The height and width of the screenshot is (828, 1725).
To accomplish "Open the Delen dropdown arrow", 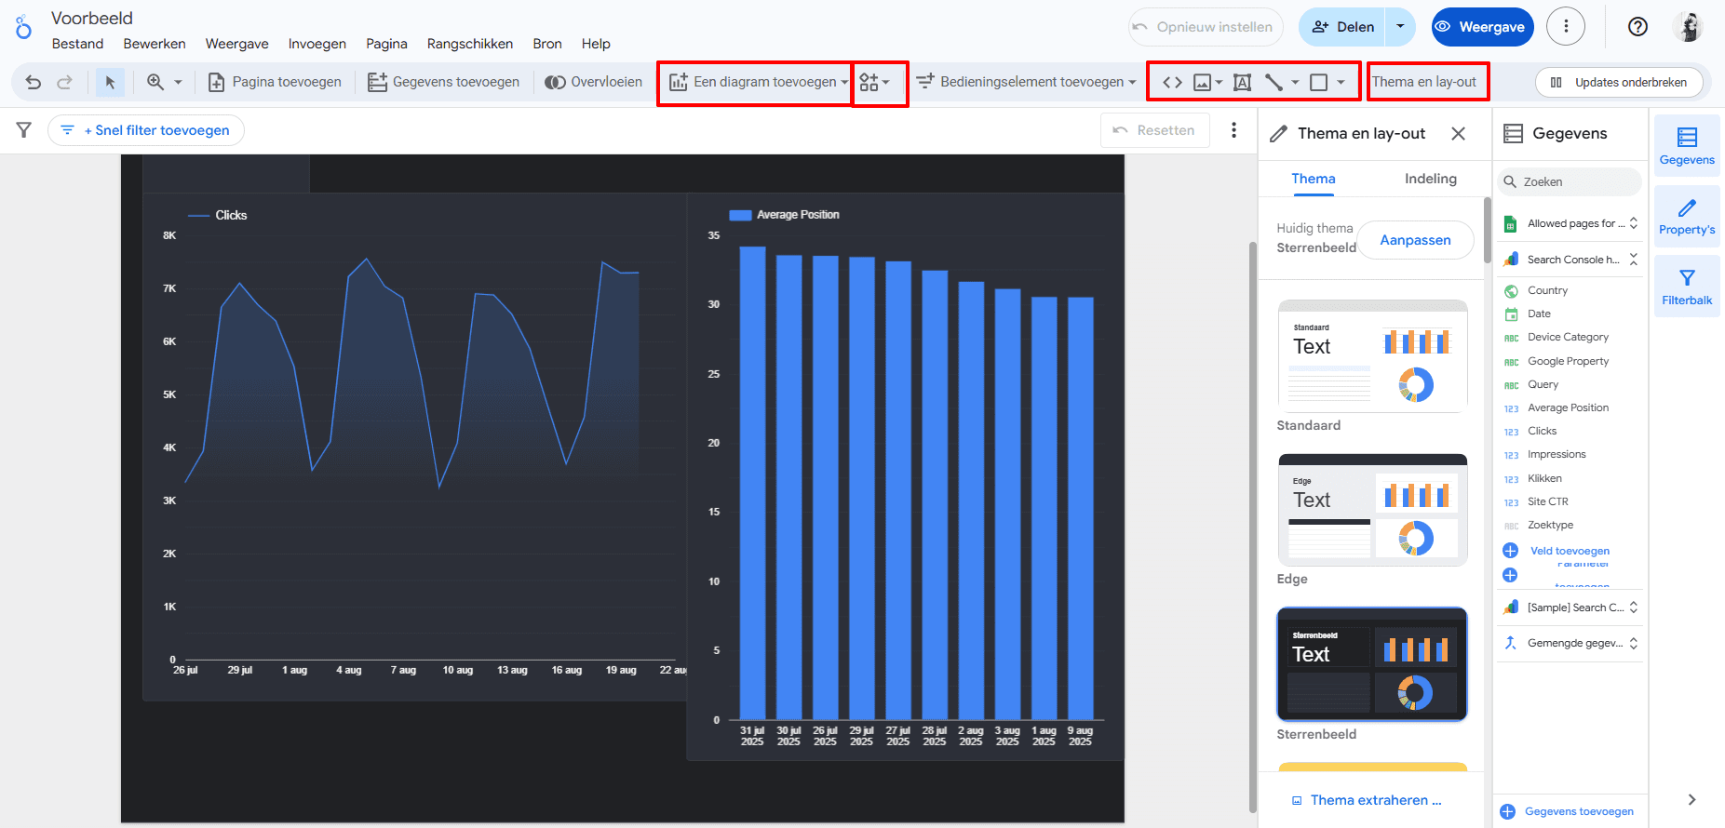I will pos(1400,27).
